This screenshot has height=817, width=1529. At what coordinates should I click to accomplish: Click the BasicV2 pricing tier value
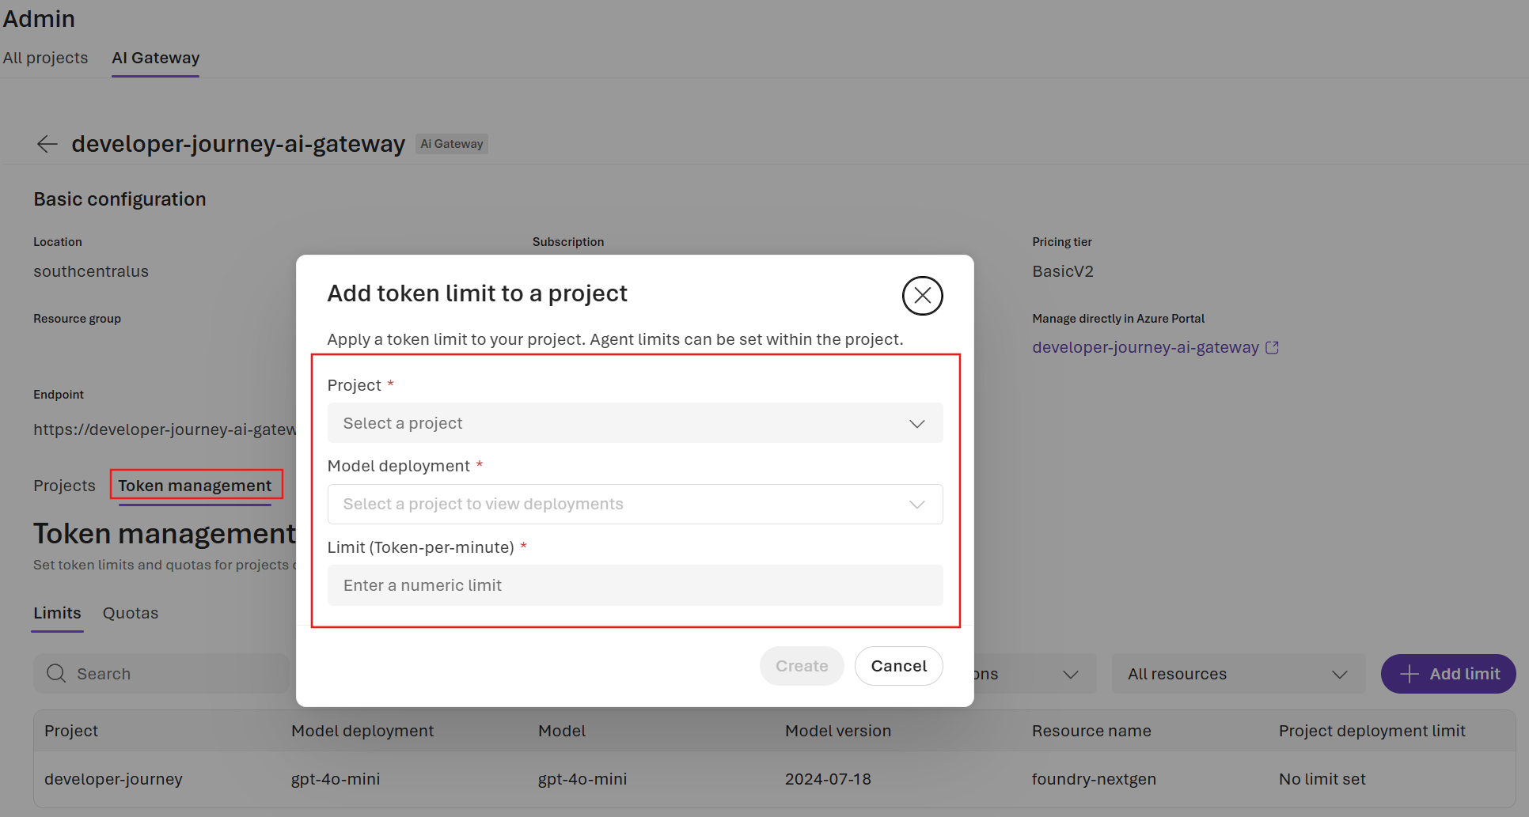click(x=1063, y=271)
